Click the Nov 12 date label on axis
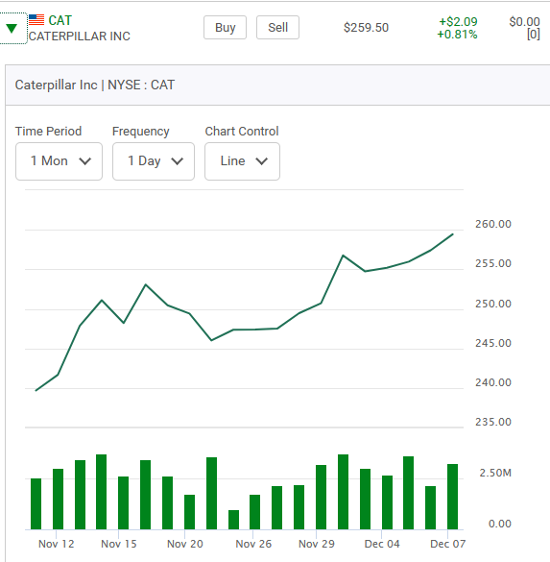The height and width of the screenshot is (562, 550). (x=57, y=544)
